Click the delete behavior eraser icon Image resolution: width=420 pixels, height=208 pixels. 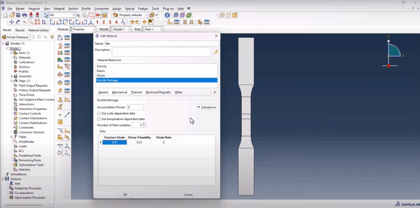[215, 92]
